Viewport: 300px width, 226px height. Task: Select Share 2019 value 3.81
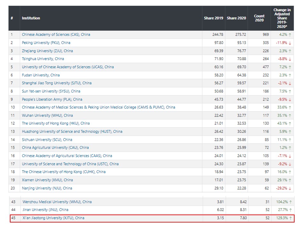(x=221, y=202)
